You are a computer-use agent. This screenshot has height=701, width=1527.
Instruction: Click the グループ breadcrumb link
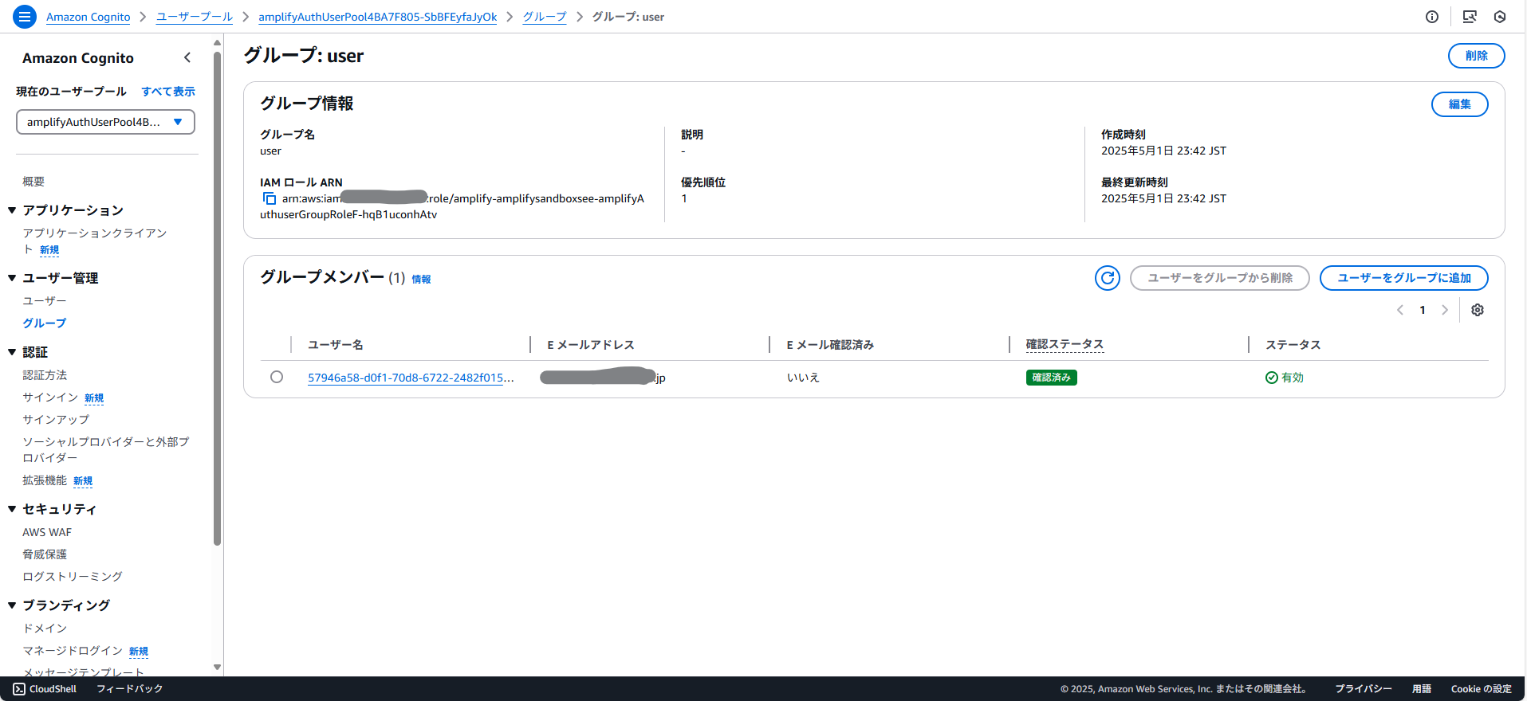tap(545, 17)
